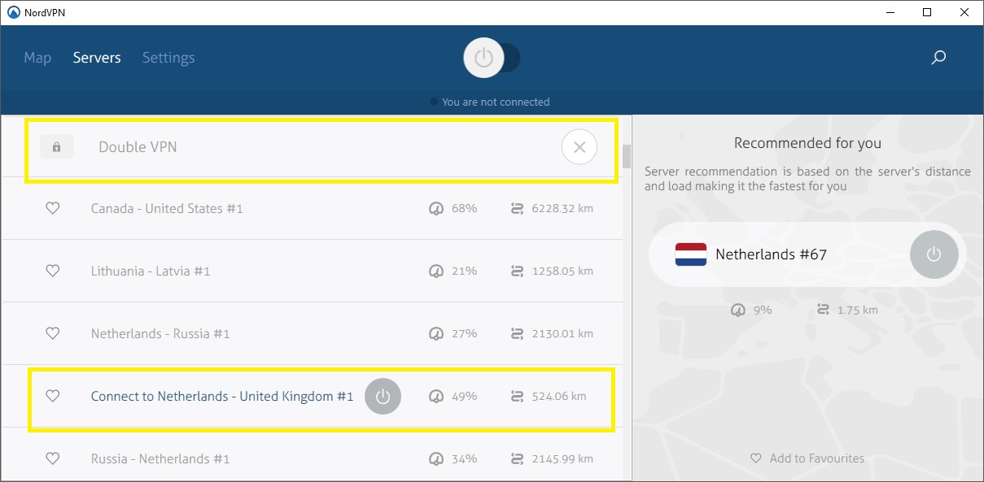The height and width of the screenshot is (482, 984).
Task: Click load gauge icon beside 21%
Action: point(436,271)
